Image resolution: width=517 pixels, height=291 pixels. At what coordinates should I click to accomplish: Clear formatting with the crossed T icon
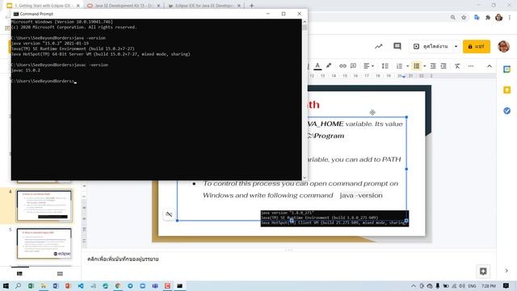pos(457,66)
